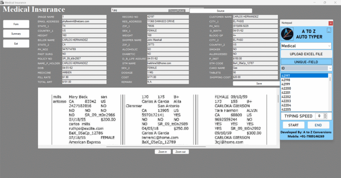The image size is (341, 178).
Task: Click the Source button
Action: (220, 11)
